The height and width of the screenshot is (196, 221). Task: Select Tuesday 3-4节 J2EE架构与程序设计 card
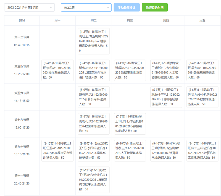click(94, 70)
